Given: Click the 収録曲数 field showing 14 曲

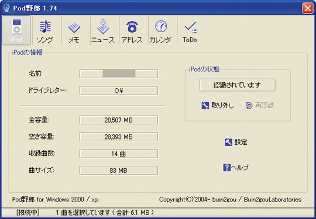Looking at the screenshot, I should 119,154.
